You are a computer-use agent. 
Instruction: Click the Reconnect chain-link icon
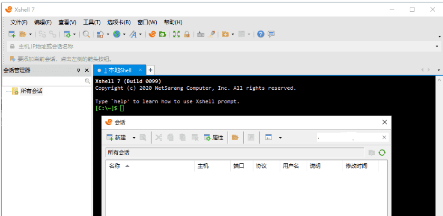tap(53, 34)
